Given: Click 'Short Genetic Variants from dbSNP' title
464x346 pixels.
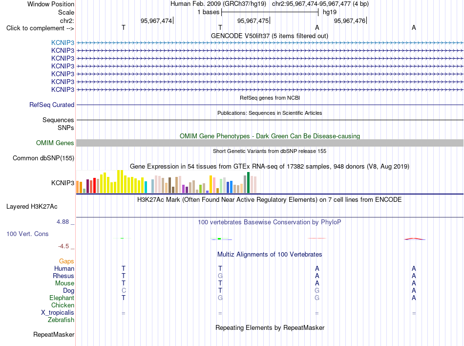Looking at the screenshot, I should 270,151.
